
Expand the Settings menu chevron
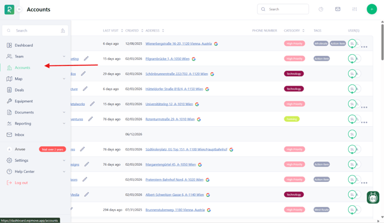coord(64,161)
